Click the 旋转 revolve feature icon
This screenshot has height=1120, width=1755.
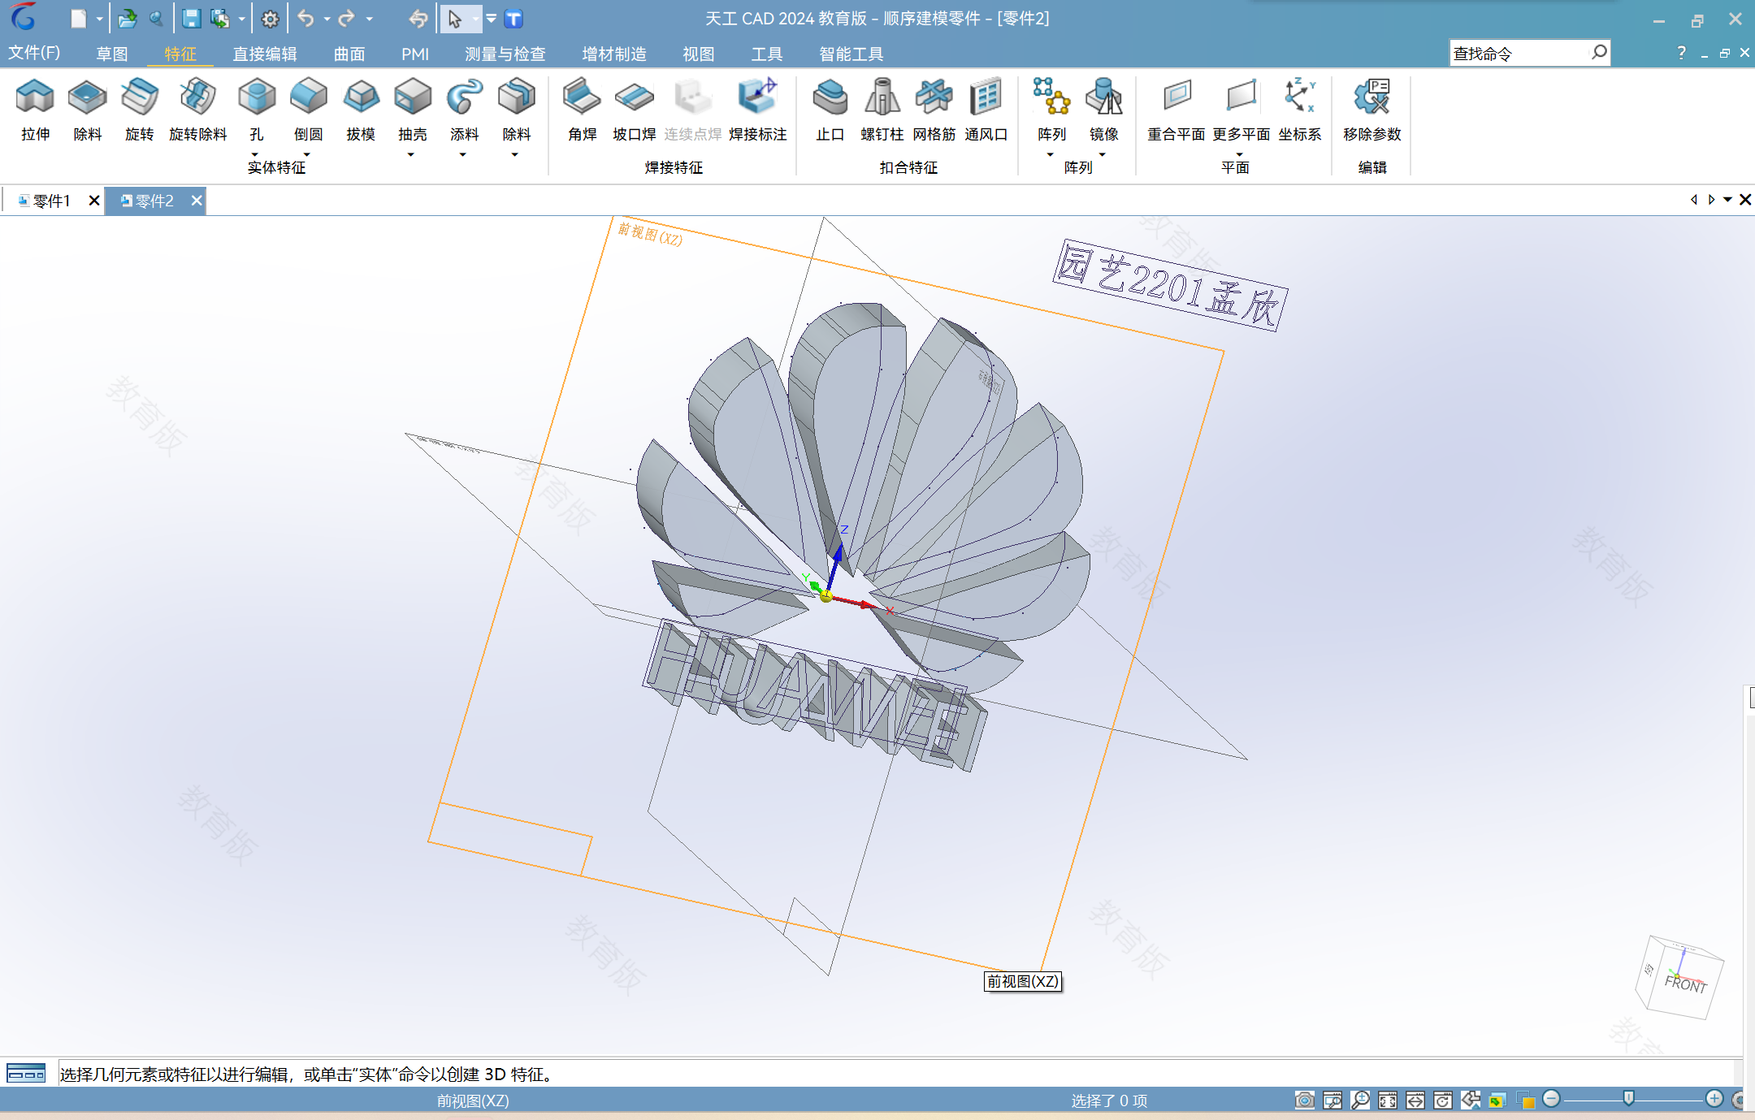coord(140,97)
